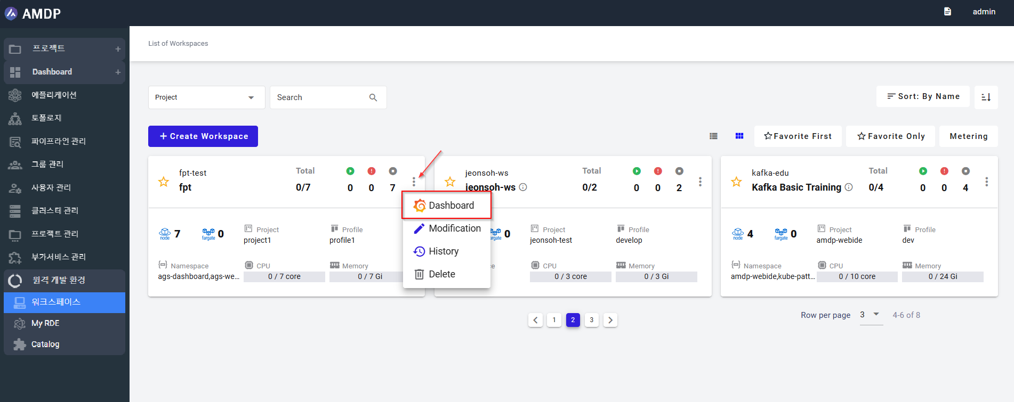Go to 애플리케이션 menu

tap(54, 95)
